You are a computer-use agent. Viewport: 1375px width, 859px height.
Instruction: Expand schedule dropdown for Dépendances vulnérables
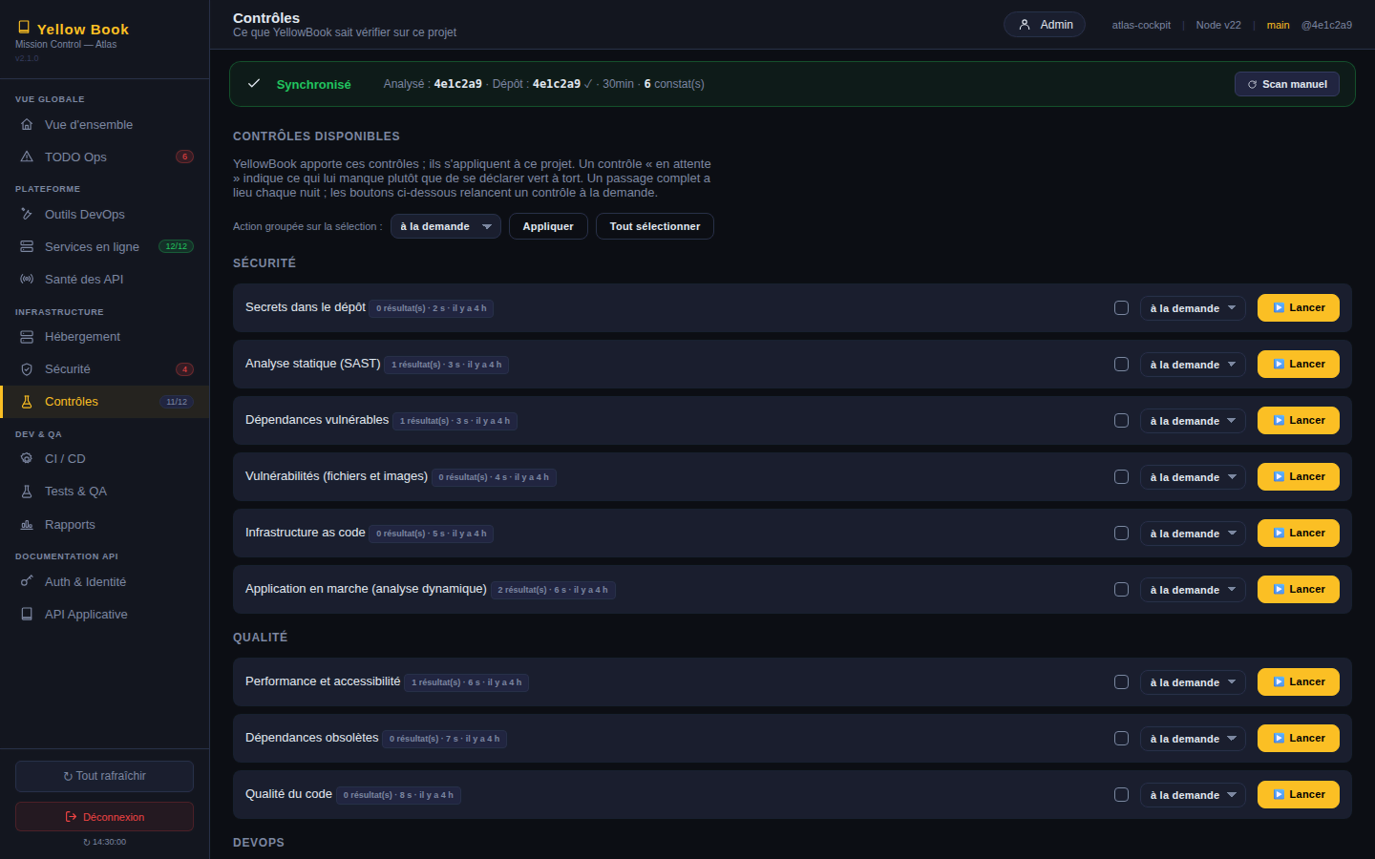tap(1193, 421)
